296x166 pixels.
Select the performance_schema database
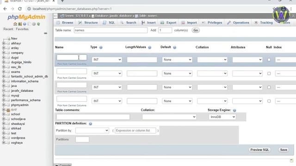tap(26, 101)
